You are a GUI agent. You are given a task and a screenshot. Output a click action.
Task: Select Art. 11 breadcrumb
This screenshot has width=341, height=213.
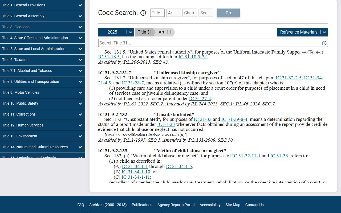(165, 32)
